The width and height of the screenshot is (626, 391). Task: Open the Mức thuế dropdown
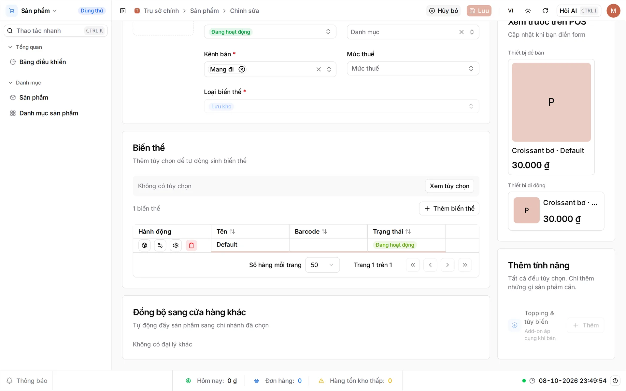pos(413,68)
